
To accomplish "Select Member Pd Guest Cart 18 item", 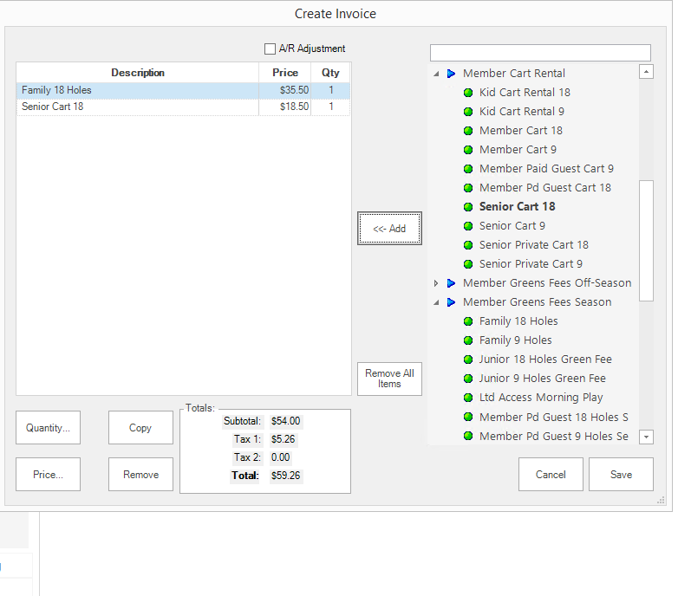I will [x=544, y=188].
